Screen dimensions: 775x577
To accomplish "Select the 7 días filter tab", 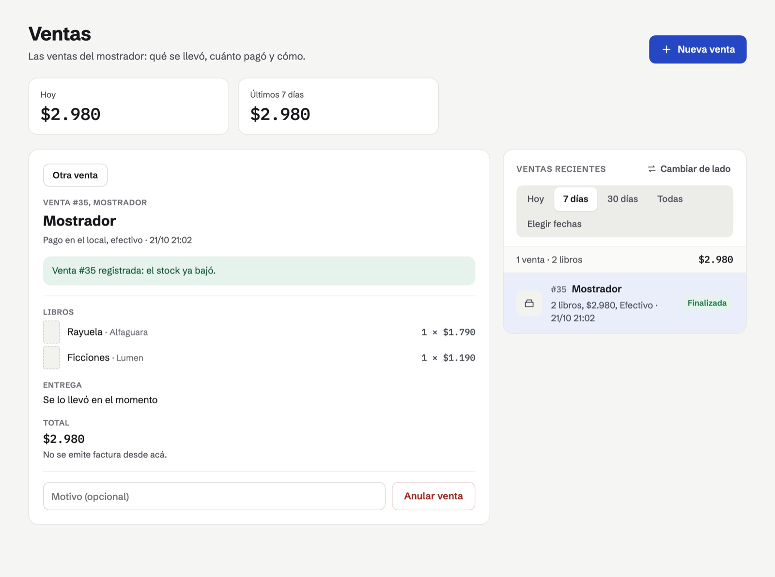I will click(575, 199).
